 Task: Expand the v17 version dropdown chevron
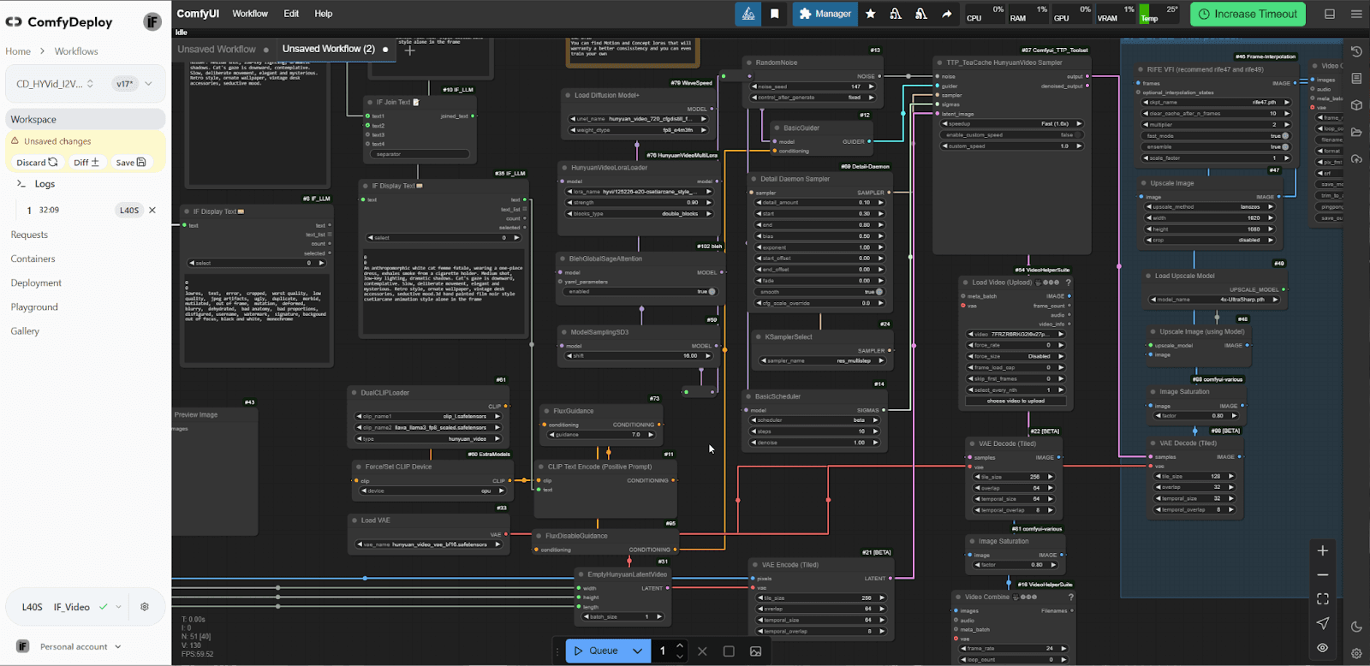[149, 84]
